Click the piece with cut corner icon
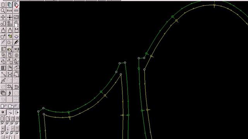Screen dimensions: 248x139 coord(7,119)
